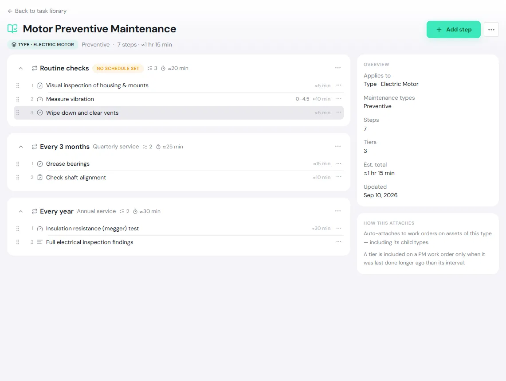Click the Type · Electric Motor tag
This screenshot has width=506, height=381.
click(43, 44)
